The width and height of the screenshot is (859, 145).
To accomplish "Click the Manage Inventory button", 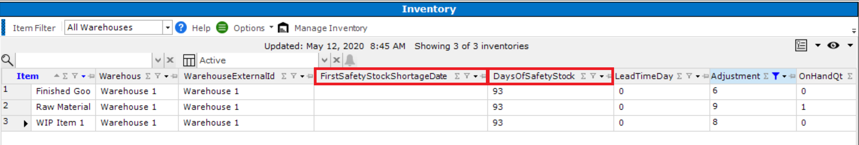I will point(331,28).
